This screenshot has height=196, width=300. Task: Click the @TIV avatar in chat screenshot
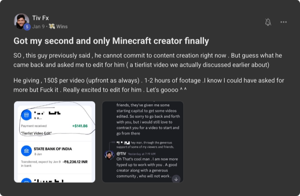pyautogui.click(x=109, y=155)
